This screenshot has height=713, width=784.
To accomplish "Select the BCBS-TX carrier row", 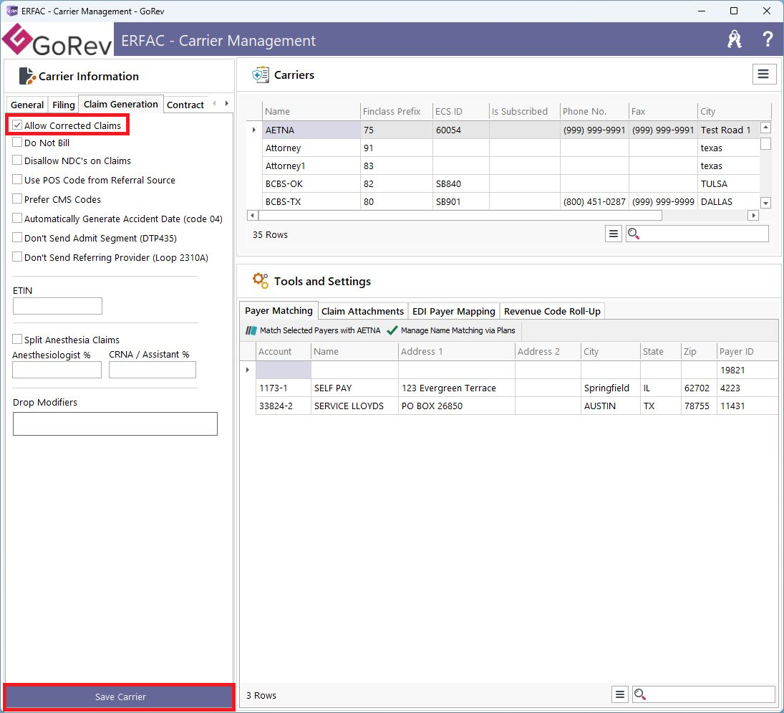I will pyautogui.click(x=283, y=201).
